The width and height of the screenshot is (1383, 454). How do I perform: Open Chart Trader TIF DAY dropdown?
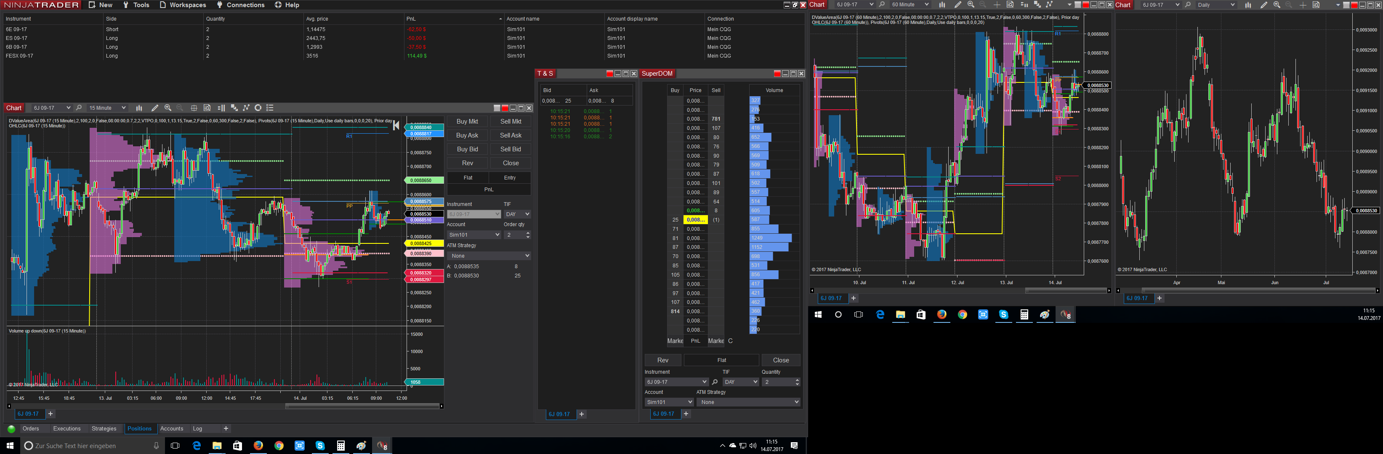[517, 214]
